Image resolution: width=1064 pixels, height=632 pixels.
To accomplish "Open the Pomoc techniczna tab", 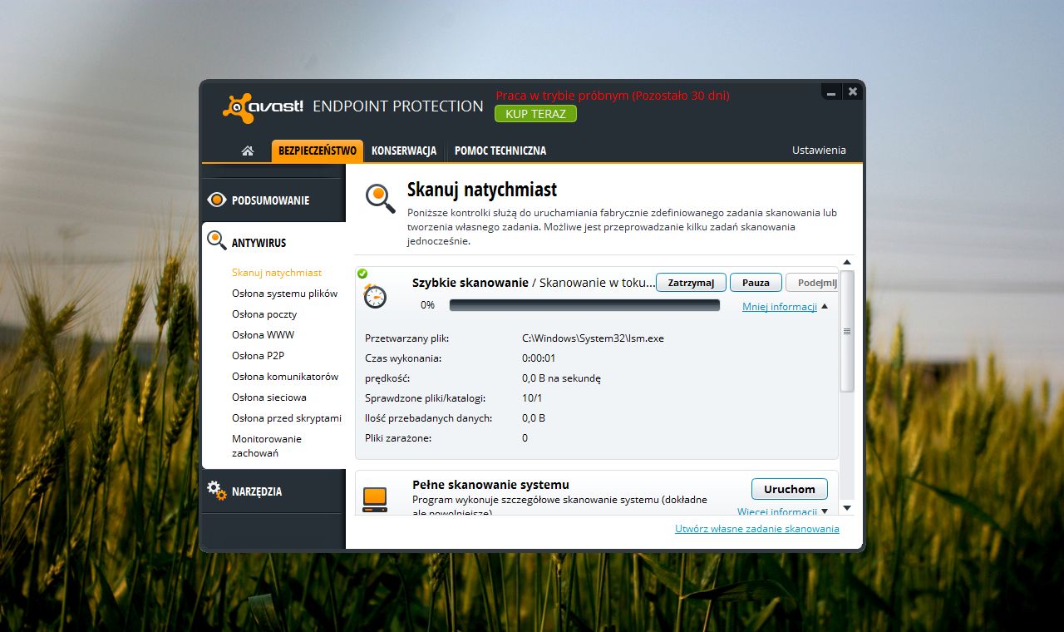I will coord(500,151).
